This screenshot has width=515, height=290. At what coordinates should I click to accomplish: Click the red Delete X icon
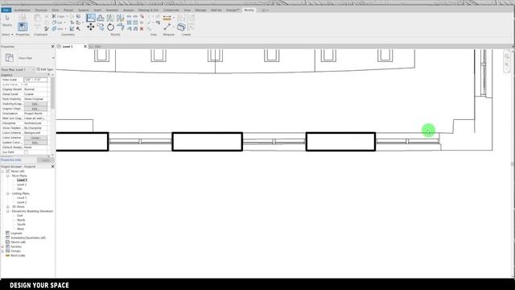tap(142, 29)
